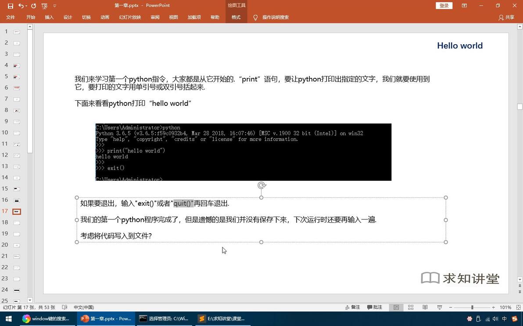
Task: Click the Next Slide double-arrow button
Action: coord(519,292)
